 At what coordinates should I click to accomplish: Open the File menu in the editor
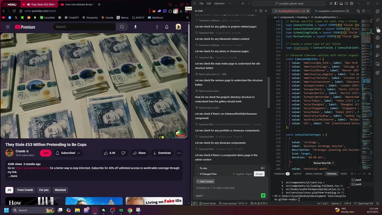point(201,4)
